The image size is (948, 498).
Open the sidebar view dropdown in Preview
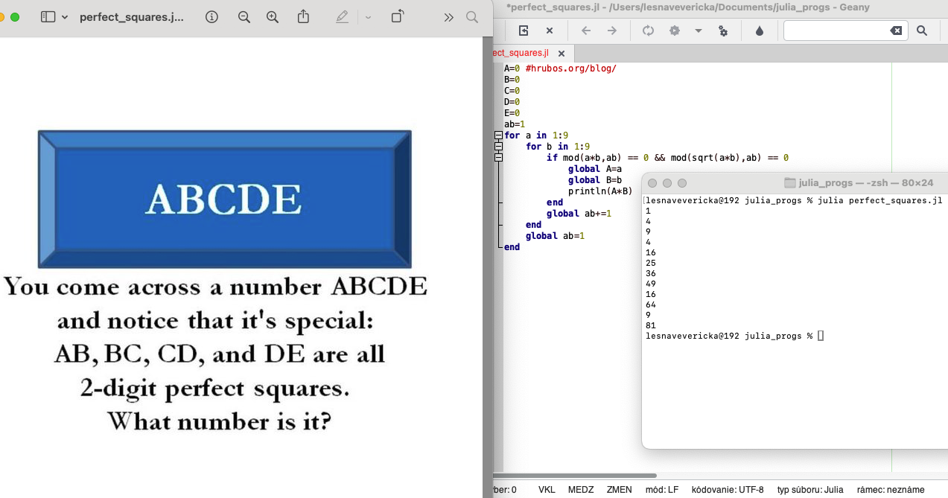pos(65,16)
